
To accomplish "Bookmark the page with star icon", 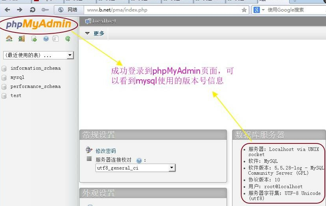I will click(x=244, y=10).
